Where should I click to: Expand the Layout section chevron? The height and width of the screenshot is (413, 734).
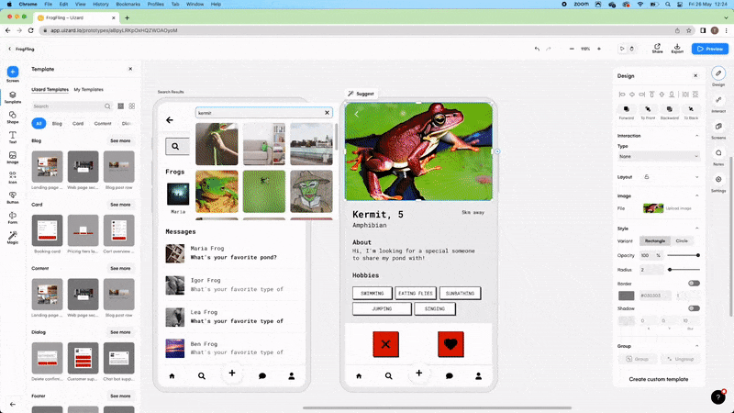(x=695, y=177)
